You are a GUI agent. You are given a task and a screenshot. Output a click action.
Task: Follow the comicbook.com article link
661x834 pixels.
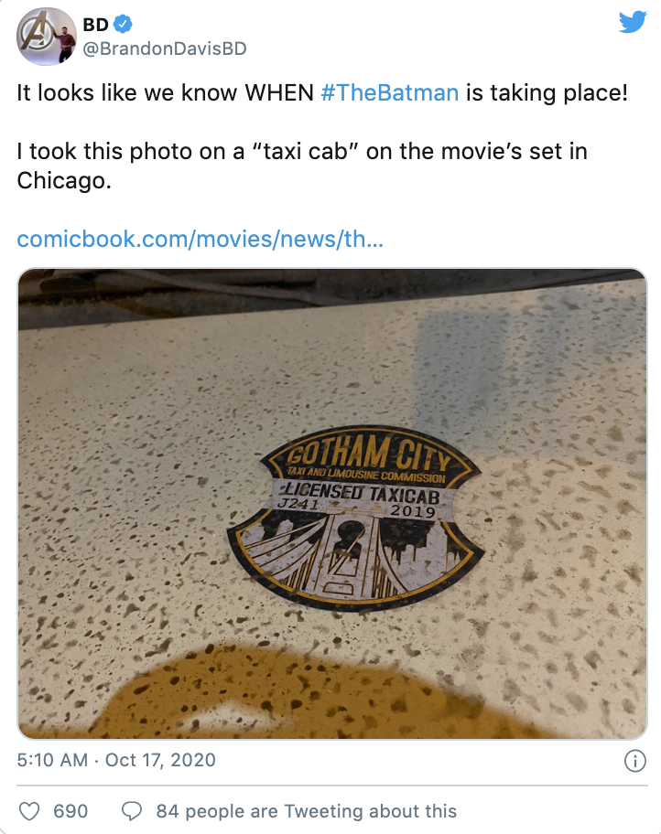[x=200, y=240]
